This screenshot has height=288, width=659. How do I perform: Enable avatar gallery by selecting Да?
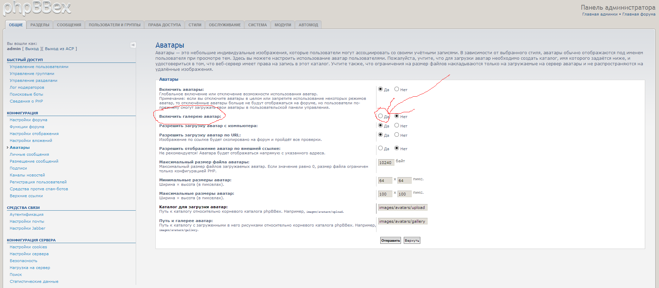380,116
